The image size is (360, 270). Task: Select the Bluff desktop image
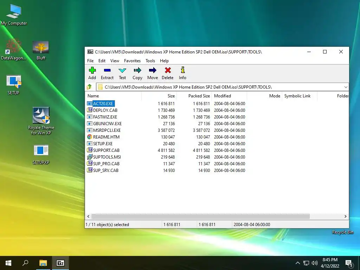point(41,51)
